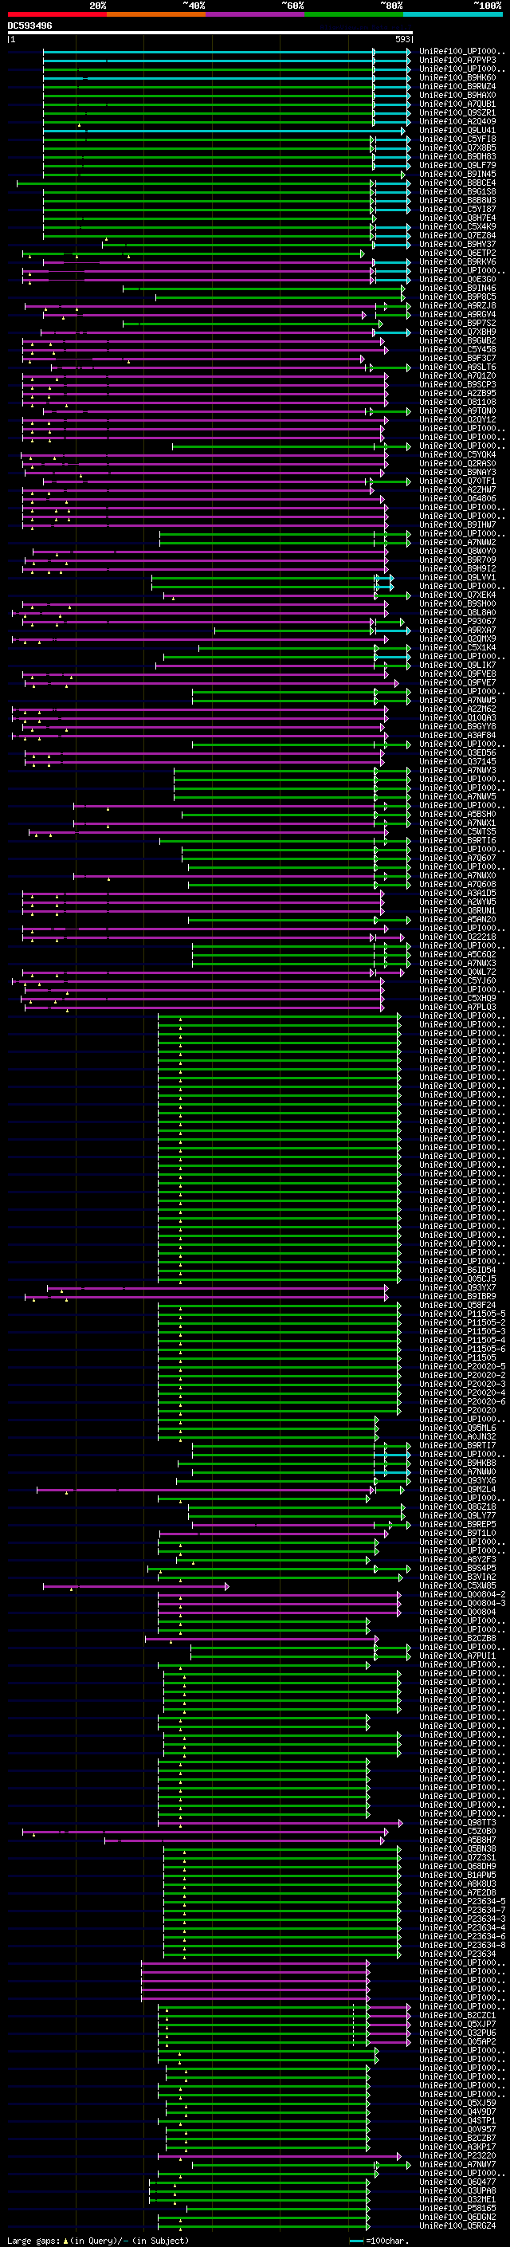Select hit label UniRef100_Q7XBH9
510x2247 pixels.
(x=457, y=332)
